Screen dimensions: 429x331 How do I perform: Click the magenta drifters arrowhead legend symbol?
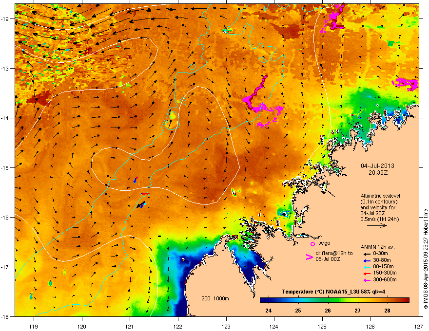click(x=309, y=257)
